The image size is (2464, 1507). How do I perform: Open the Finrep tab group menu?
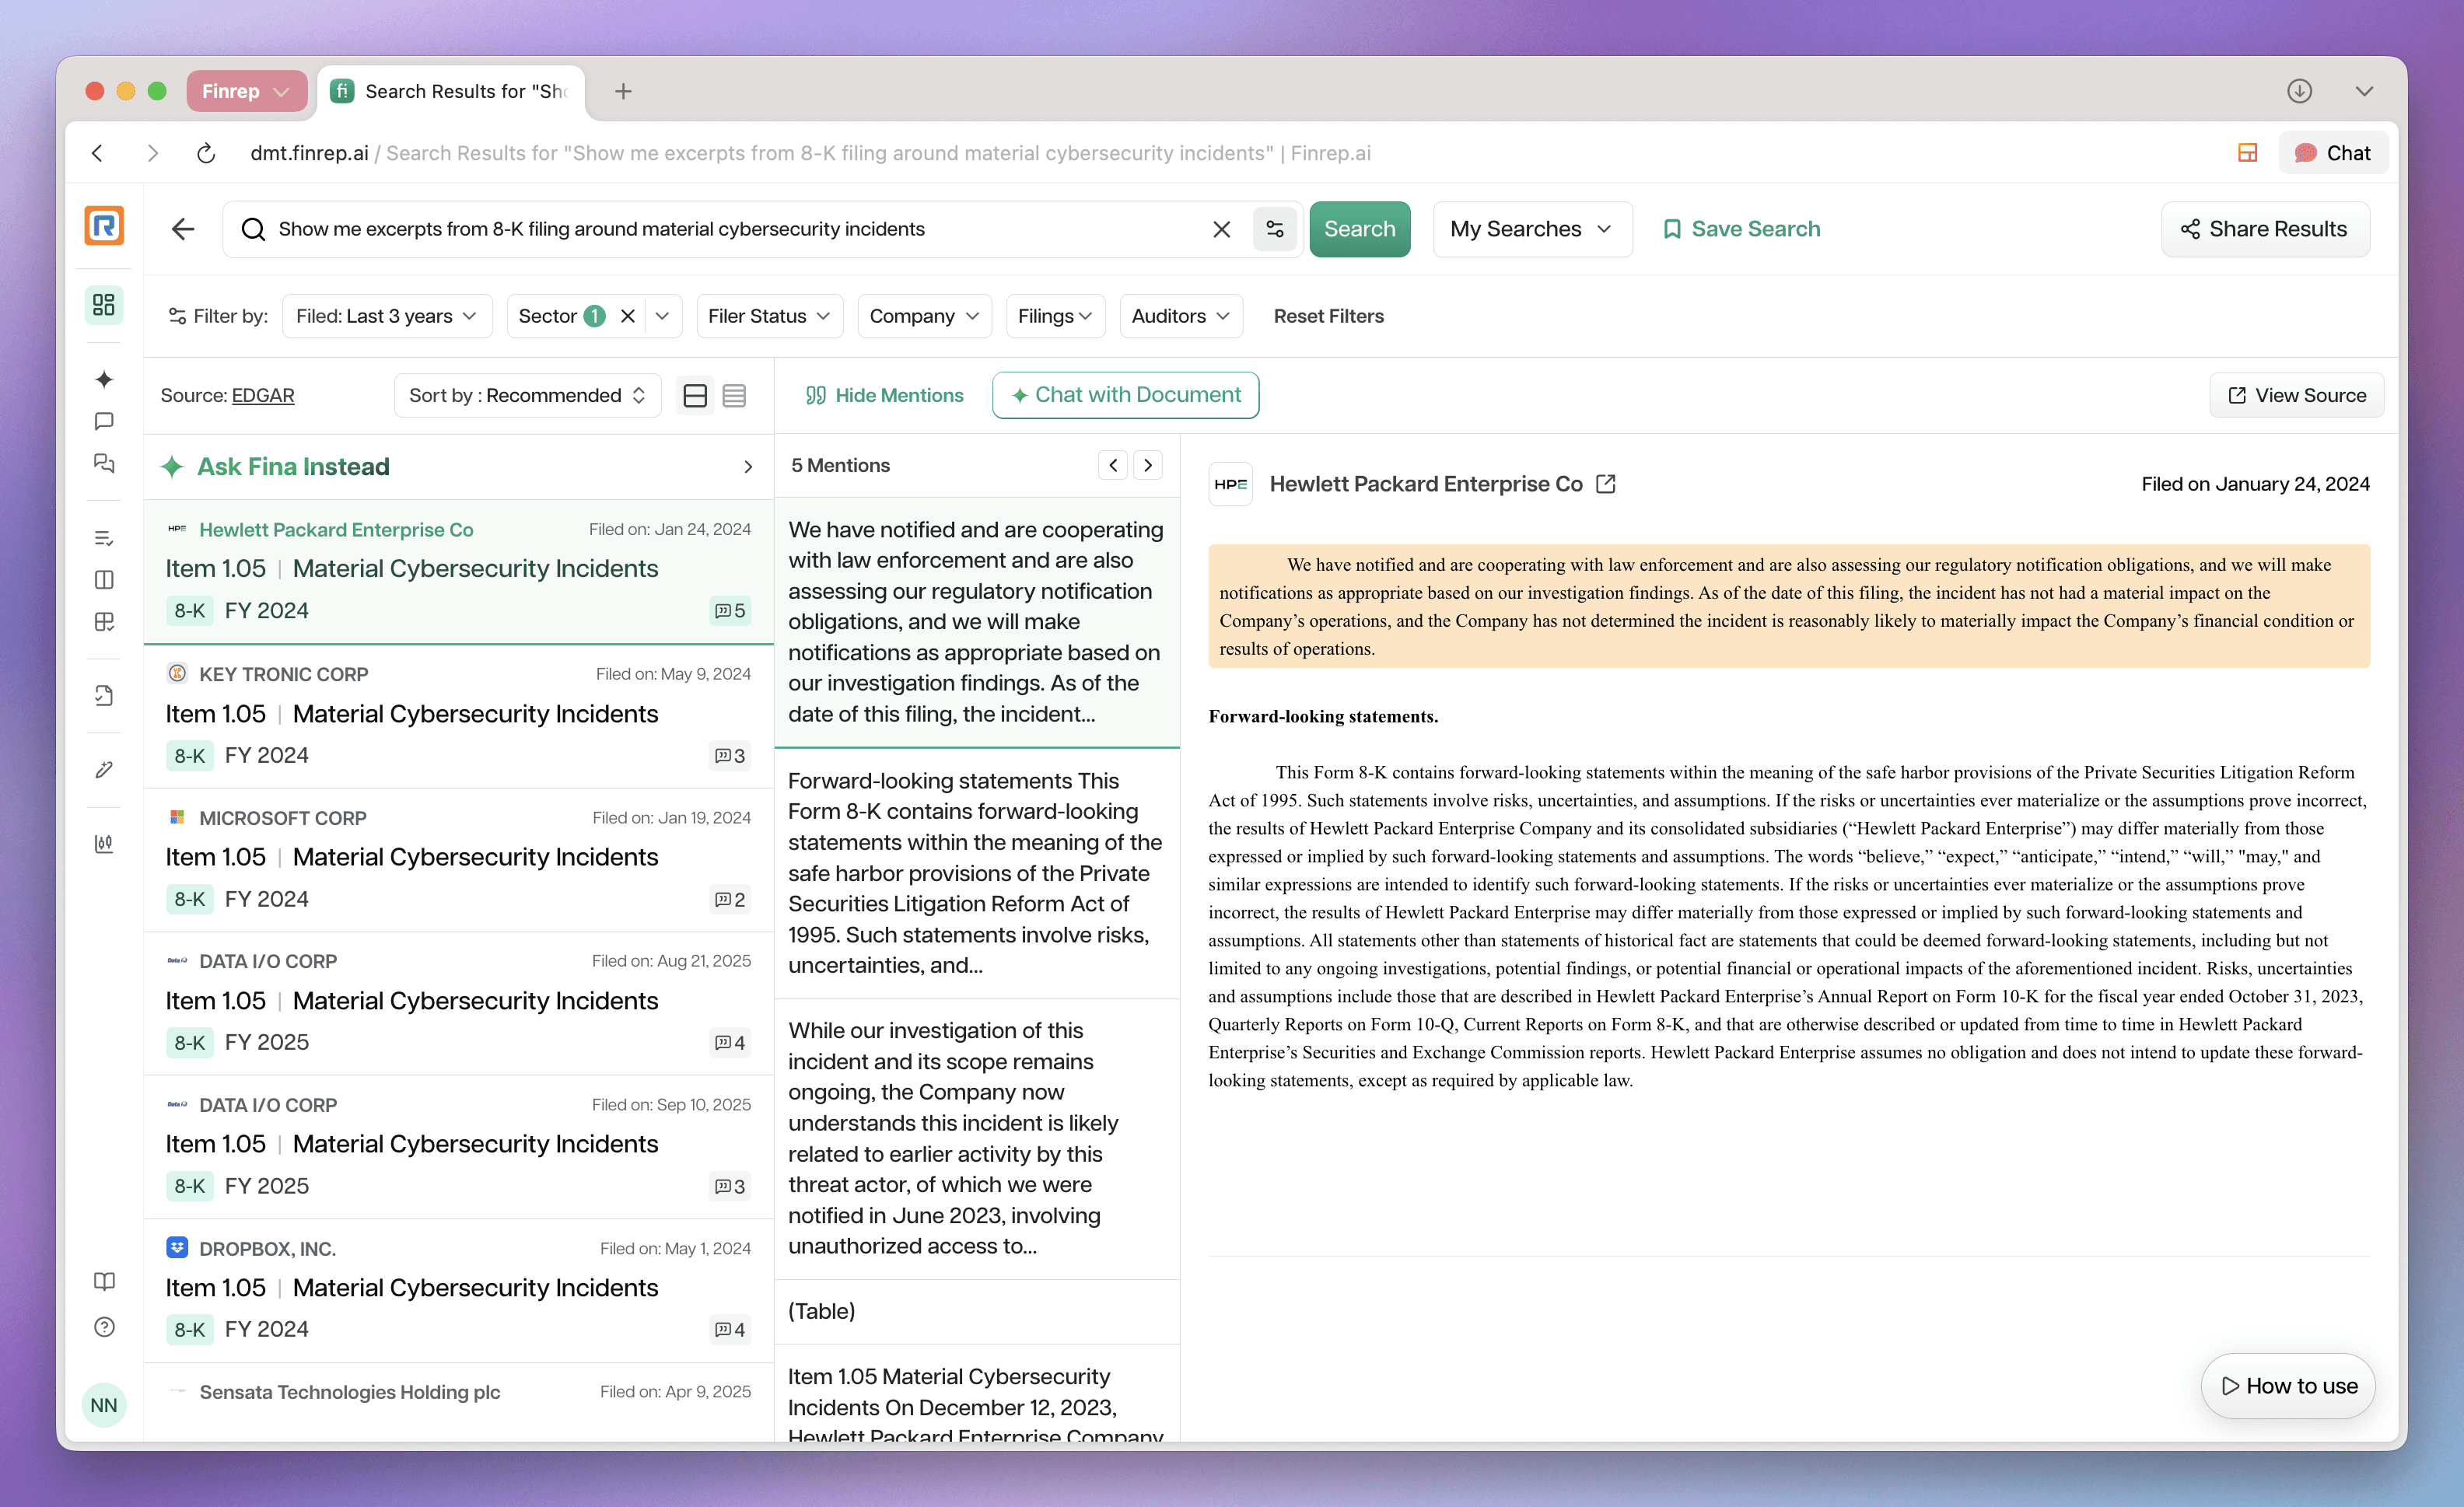coord(246,91)
